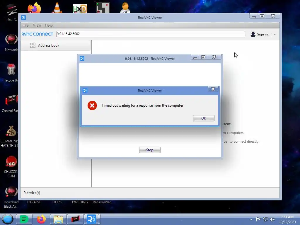Open the Start orb on the taskbar
This screenshot has height=225, width=300.
tap(8, 219)
